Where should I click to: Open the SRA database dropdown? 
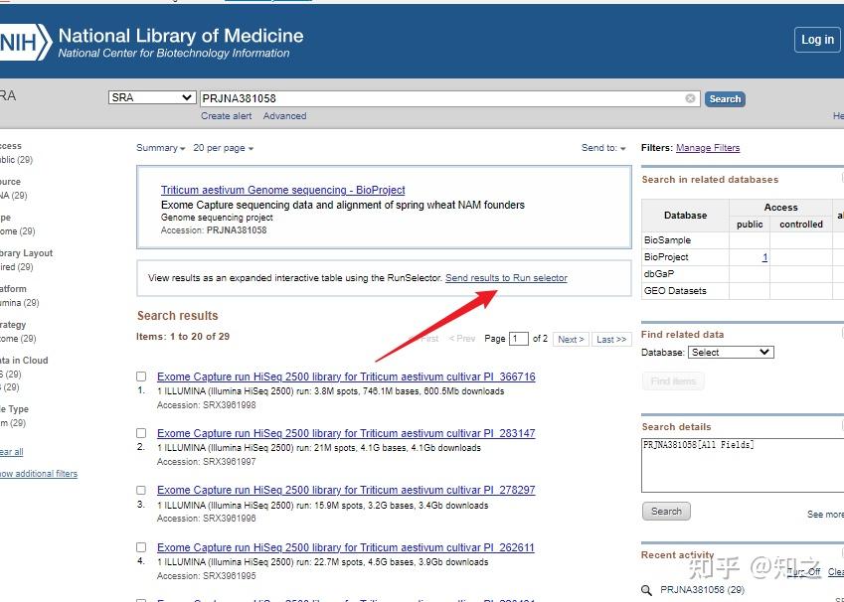(x=152, y=97)
